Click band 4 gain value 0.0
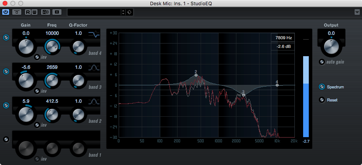This screenshot has height=165, width=362. (26, 33)
